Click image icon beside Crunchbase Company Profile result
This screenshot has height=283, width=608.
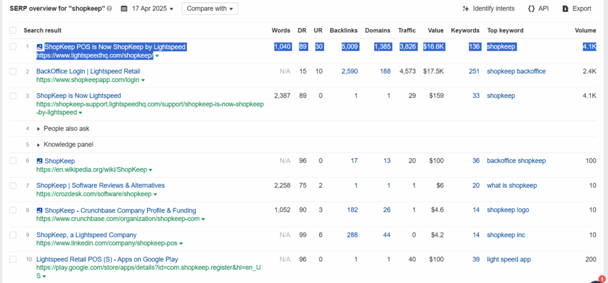[40, 210]
